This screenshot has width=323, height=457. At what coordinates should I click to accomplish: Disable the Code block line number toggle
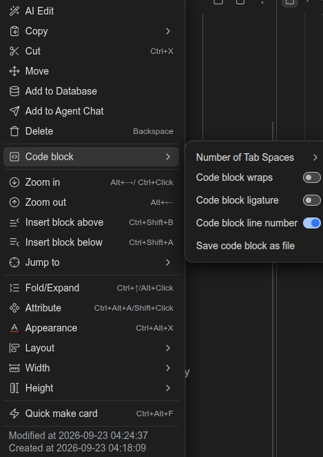312,223
